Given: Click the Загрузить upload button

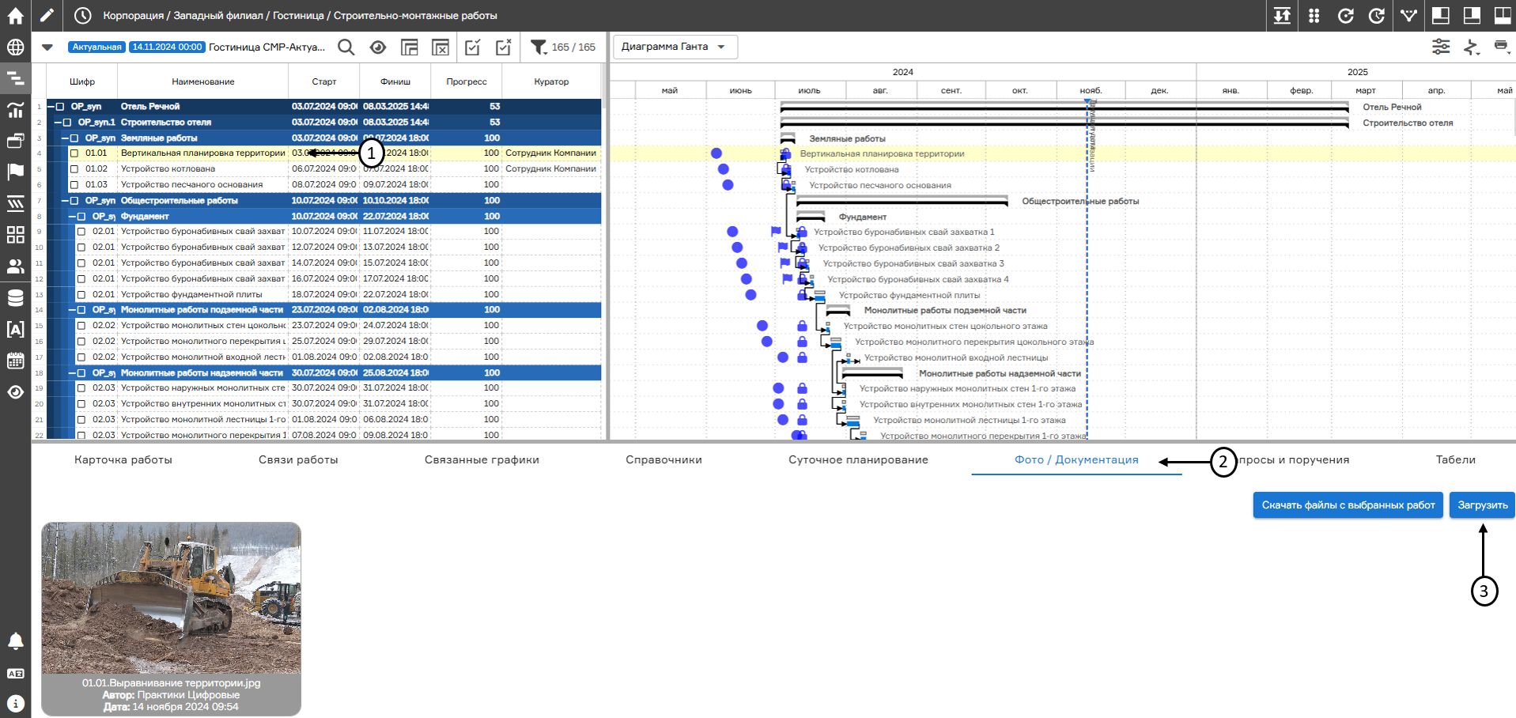Looking at the screenshot, I should point(1483,505).
